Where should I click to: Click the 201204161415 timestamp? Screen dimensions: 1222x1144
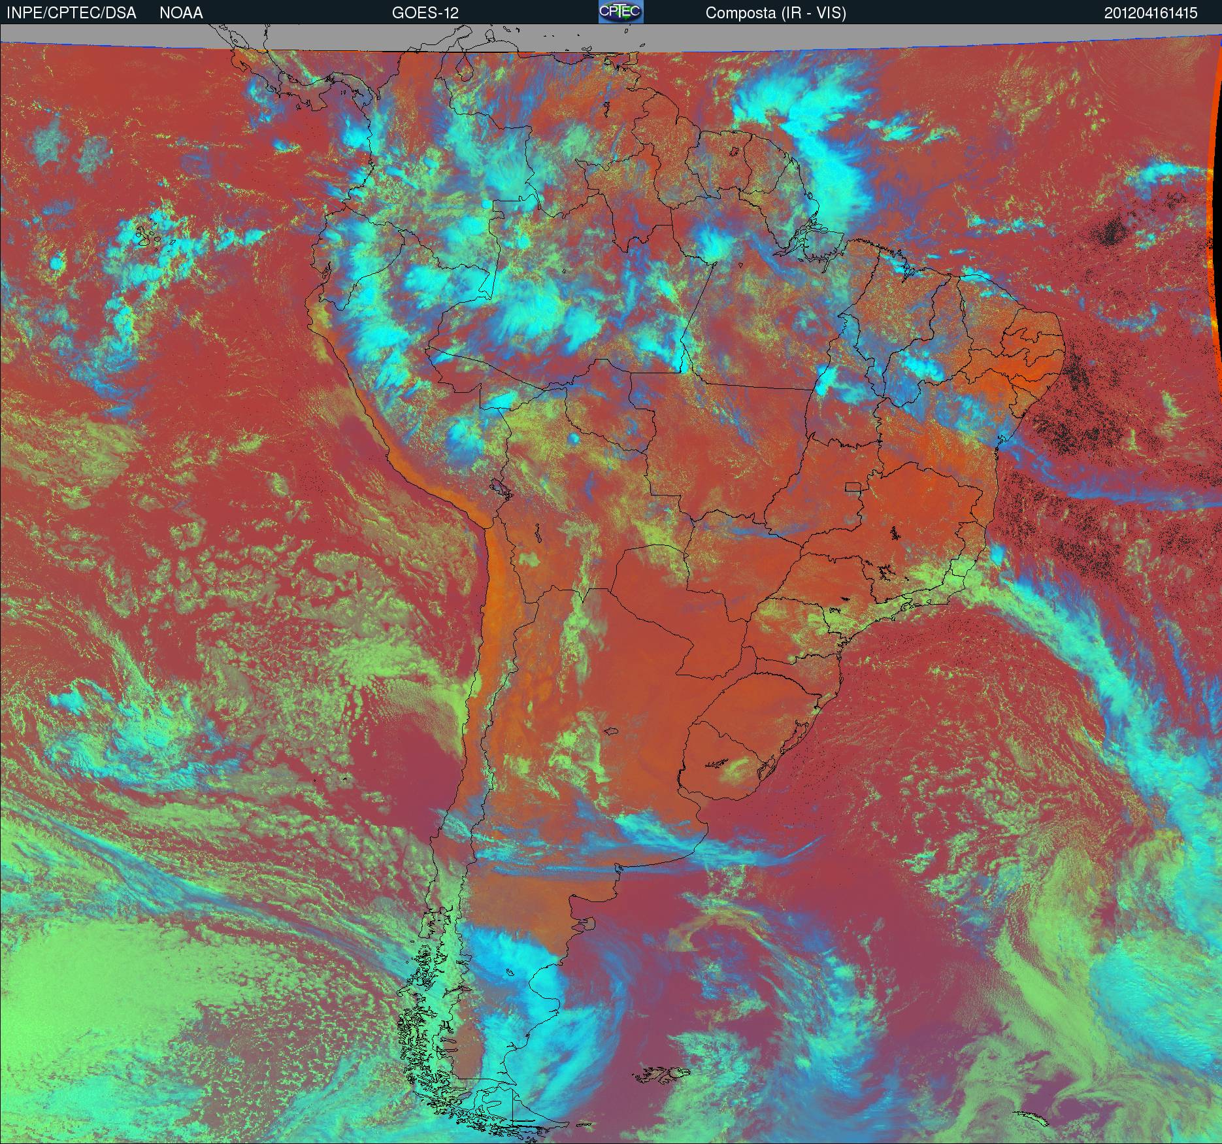[1151, 13]
